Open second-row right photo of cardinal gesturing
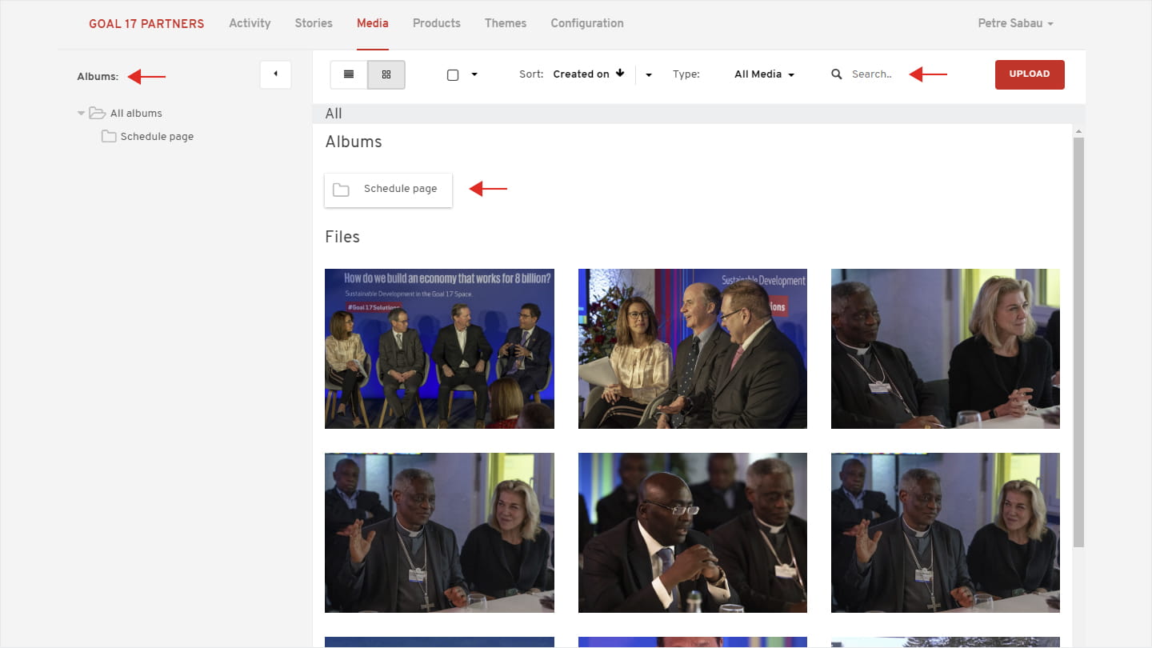The image size is (1152, 648). coord(946,533)
